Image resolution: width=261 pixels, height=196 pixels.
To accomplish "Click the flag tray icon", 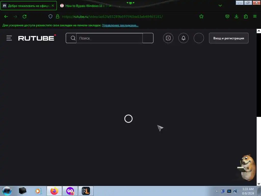I will point(223,191).
